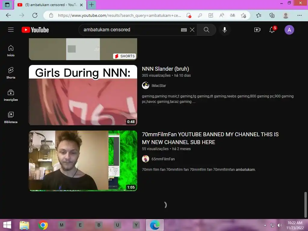Viewport: 308px width, 231px height.
Task: Read the 305 visualizações text
Action: coord(156,75)
